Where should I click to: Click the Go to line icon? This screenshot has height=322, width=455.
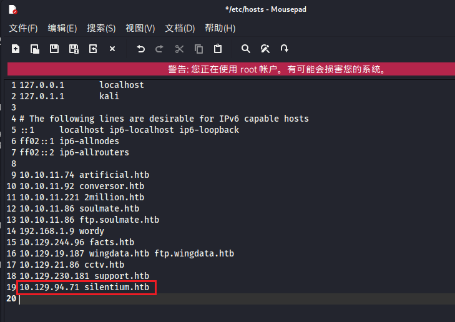click(285, 49)
